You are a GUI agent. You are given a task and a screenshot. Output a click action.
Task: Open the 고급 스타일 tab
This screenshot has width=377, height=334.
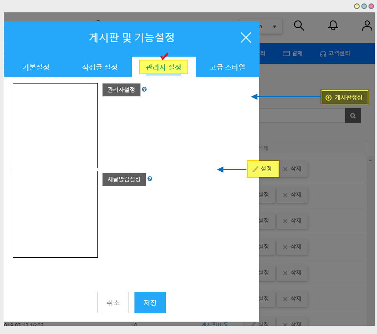tap(227, 67)
